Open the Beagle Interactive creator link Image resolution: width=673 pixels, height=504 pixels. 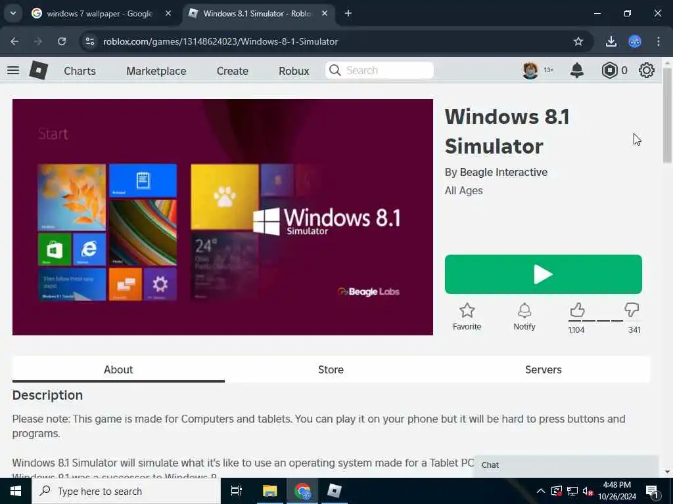[x=503, y=173]
